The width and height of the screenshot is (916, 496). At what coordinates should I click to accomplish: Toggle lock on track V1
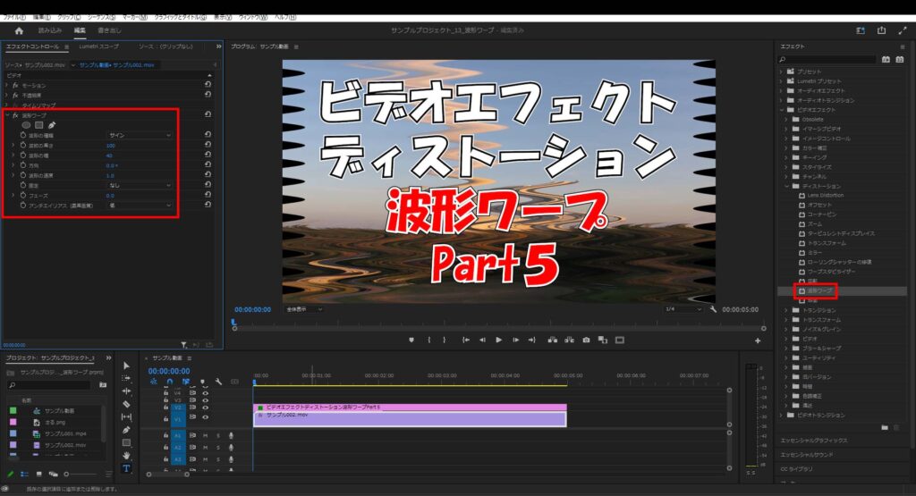point(165,418)
